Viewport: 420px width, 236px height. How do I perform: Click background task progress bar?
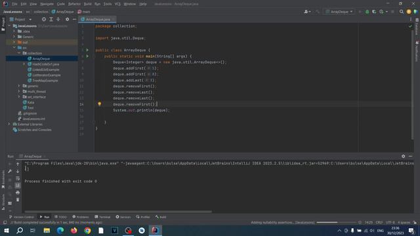337,222
